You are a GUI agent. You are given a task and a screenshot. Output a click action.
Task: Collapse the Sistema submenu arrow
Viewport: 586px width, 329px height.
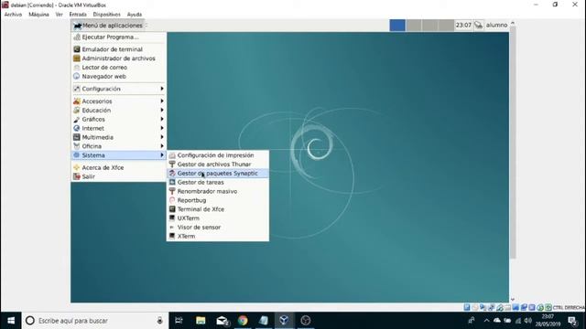pyautogui.click(x=162, y=155)
